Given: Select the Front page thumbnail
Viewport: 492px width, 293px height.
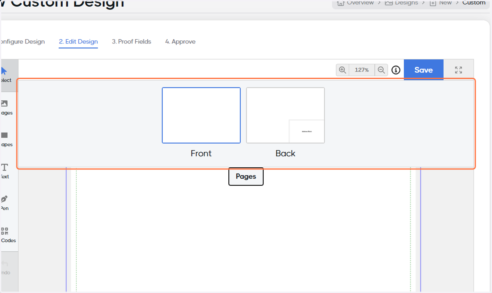Looking at the screenshot, I should 201,115.
